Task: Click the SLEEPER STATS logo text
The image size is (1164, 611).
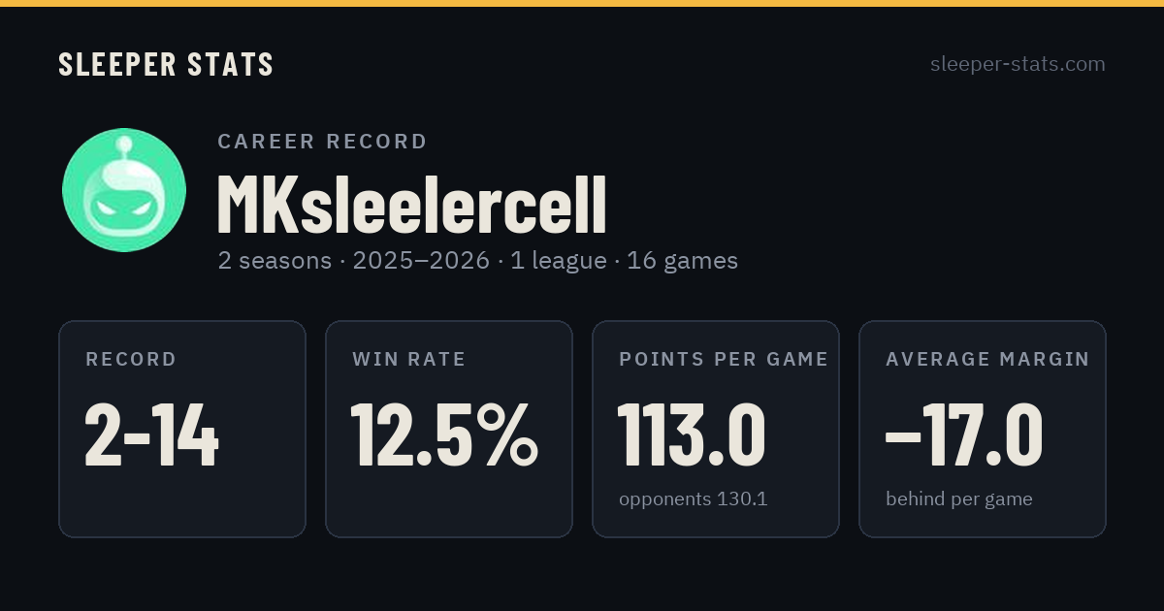Action: pyautogui.click(x=166, y=65)
